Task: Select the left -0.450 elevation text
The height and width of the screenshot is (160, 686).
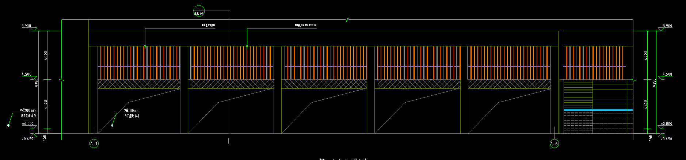Action: [27, 139]
